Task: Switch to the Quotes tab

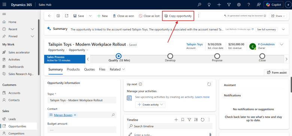Action: coord(89,69)
